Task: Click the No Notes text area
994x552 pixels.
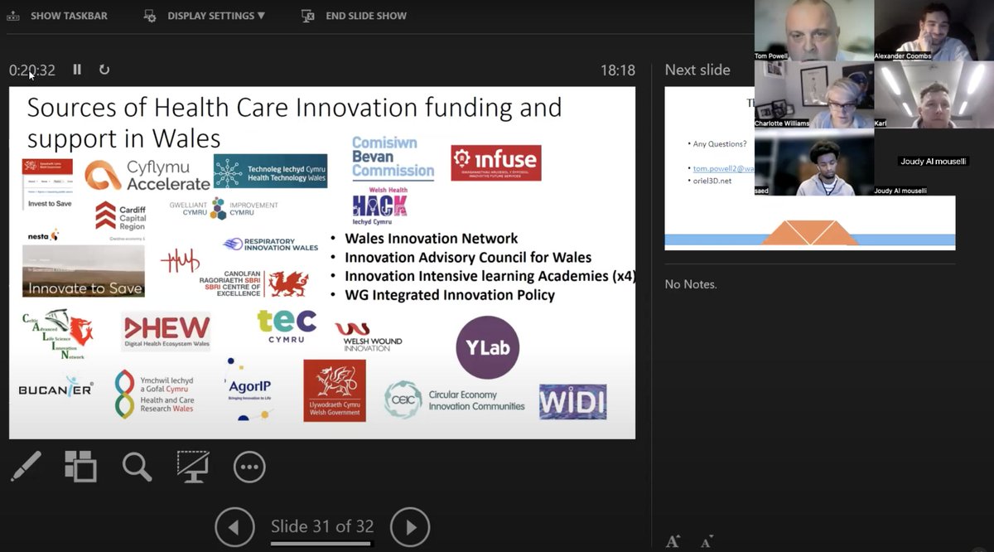Action: tap(691, 284)
